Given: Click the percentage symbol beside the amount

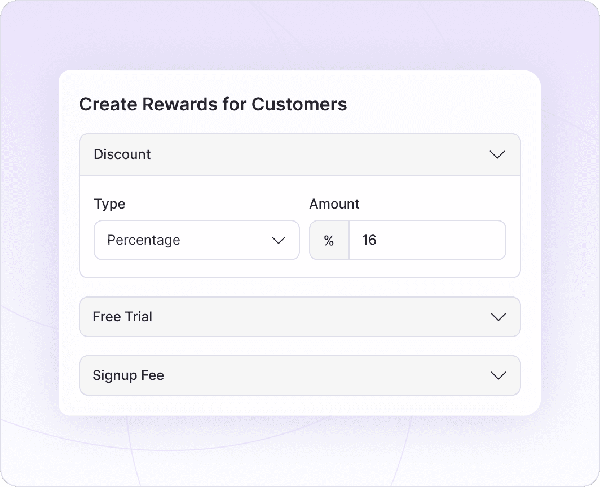Looking at the screenshot, I should click(329, 240).
